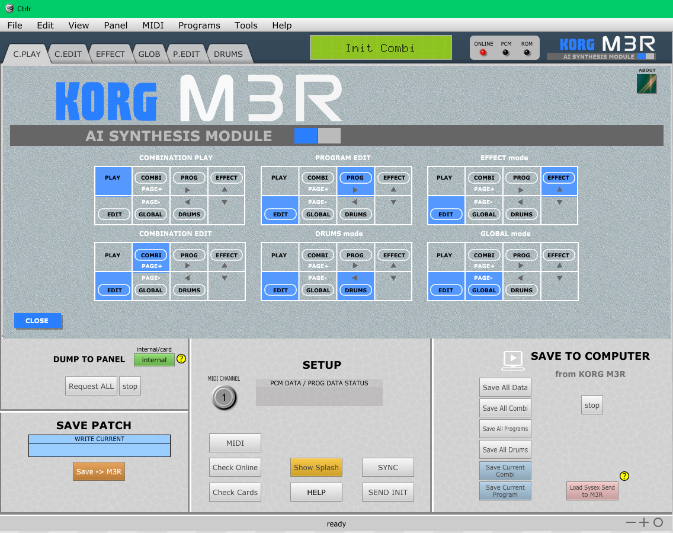Screen dimensions: 673x533
Task: Click Check Cards button
Action: (235, 492)
